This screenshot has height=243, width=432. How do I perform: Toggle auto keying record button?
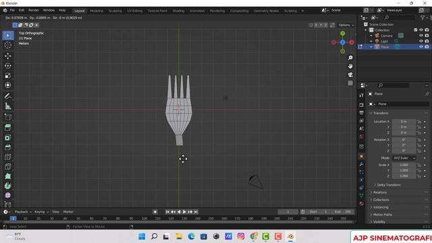pyautogui.click(x=155, y=212)
